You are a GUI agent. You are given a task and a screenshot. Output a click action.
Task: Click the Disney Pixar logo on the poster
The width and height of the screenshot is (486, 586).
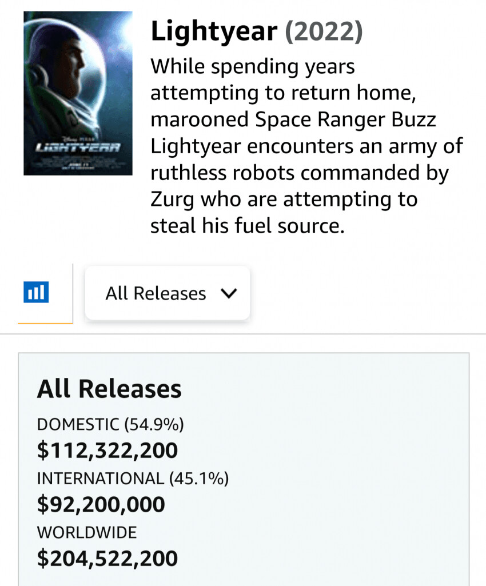(x=78, y=138)
